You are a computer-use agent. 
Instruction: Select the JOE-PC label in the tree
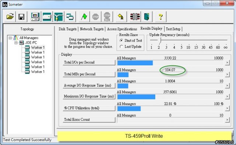(31, 43)
